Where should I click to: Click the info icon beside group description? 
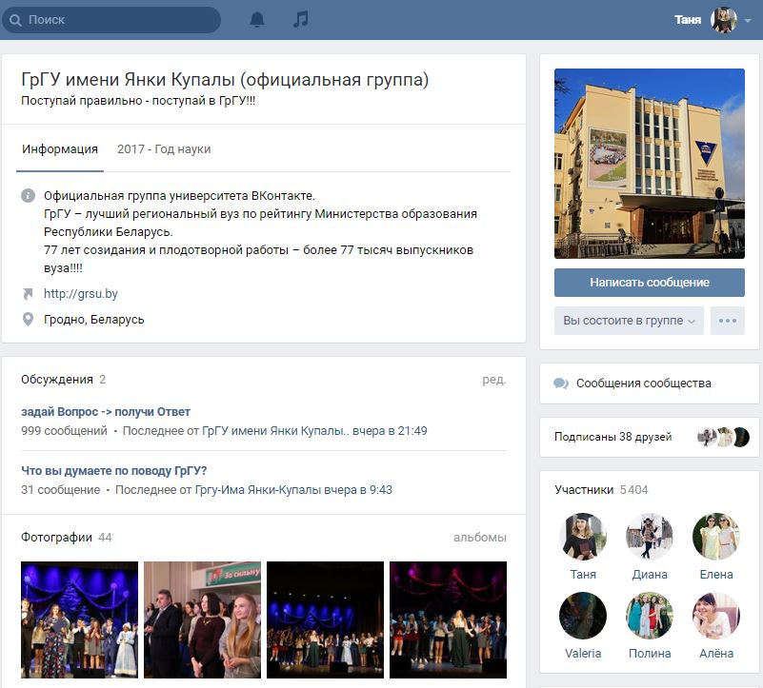pyautogui.click(x=29, y=195)
